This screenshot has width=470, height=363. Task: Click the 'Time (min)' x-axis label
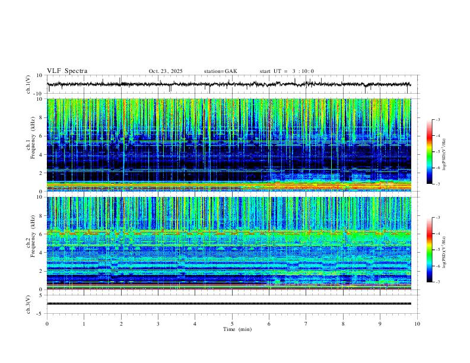(237, 329)
